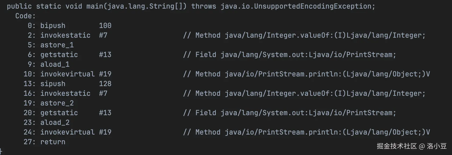Viewport: 452px width, 155px height.
Task: Click invokestatic at offset 16
Action: click(x=65, y=93)
